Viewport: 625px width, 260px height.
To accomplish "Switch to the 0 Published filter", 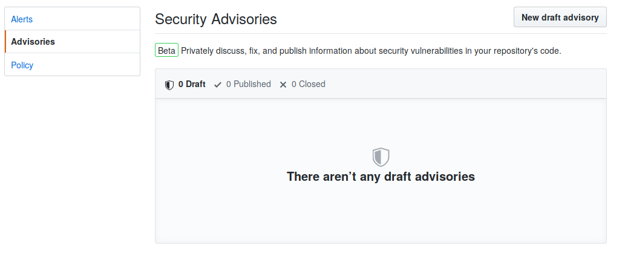I will pyautogui.click(x=243, y=85).
